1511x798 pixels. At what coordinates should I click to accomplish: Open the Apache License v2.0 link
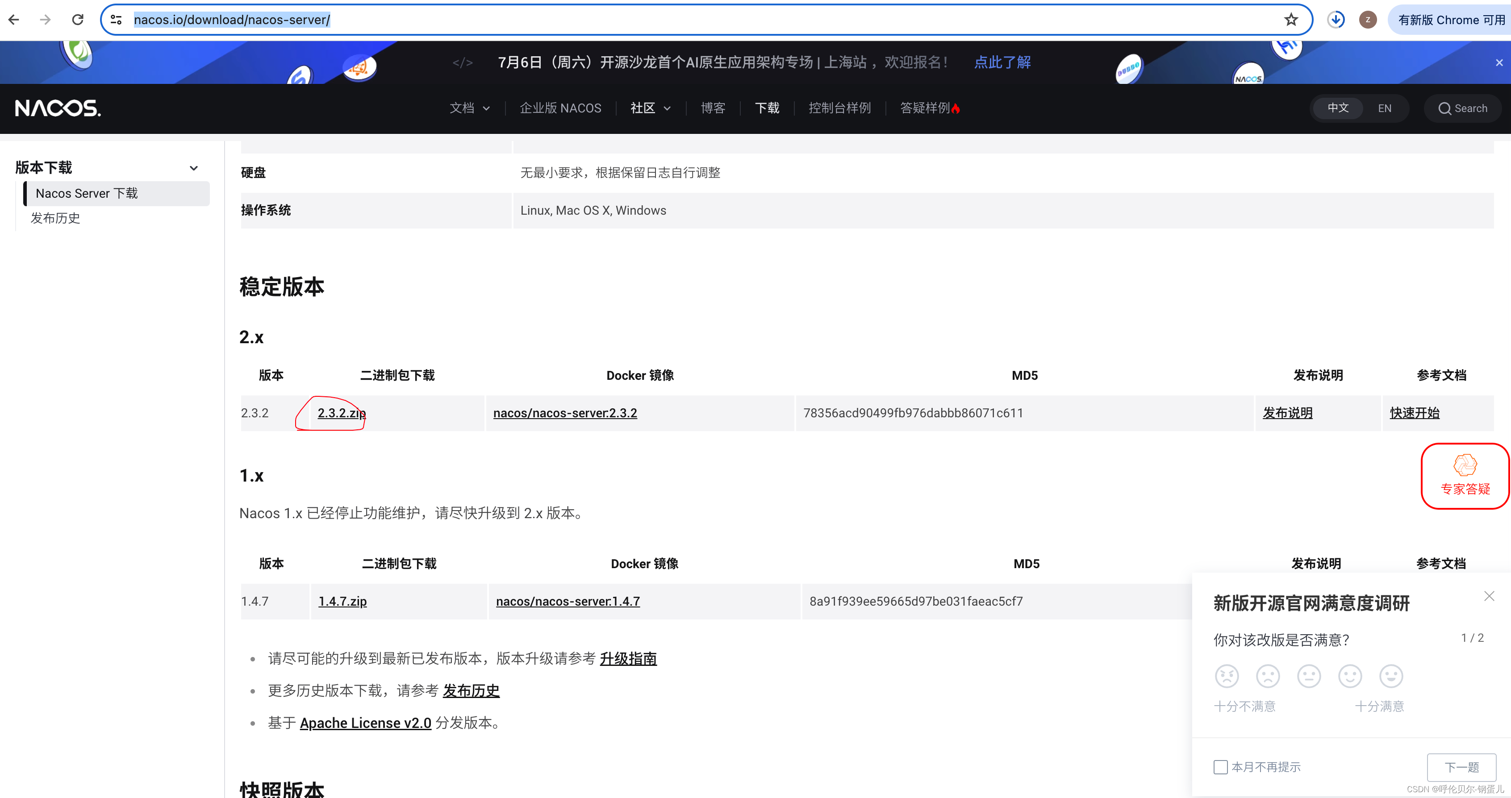click(x=365, y=723)
